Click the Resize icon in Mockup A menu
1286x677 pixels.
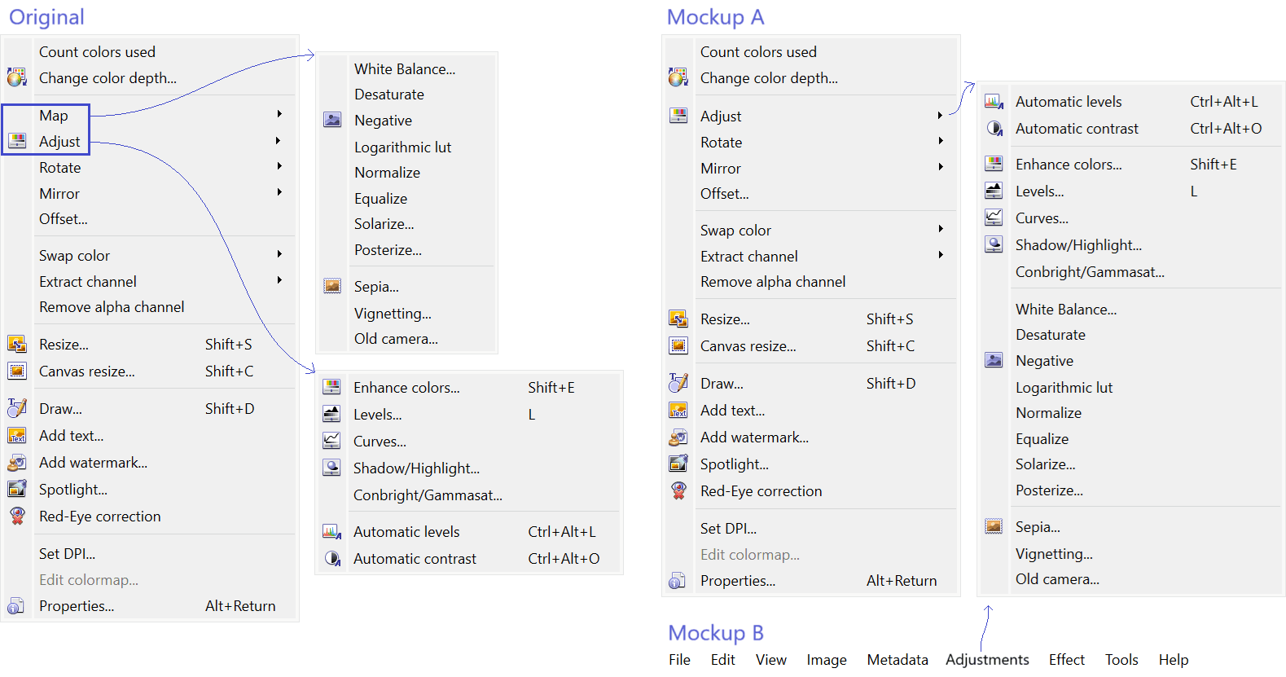tap(678, 319)
